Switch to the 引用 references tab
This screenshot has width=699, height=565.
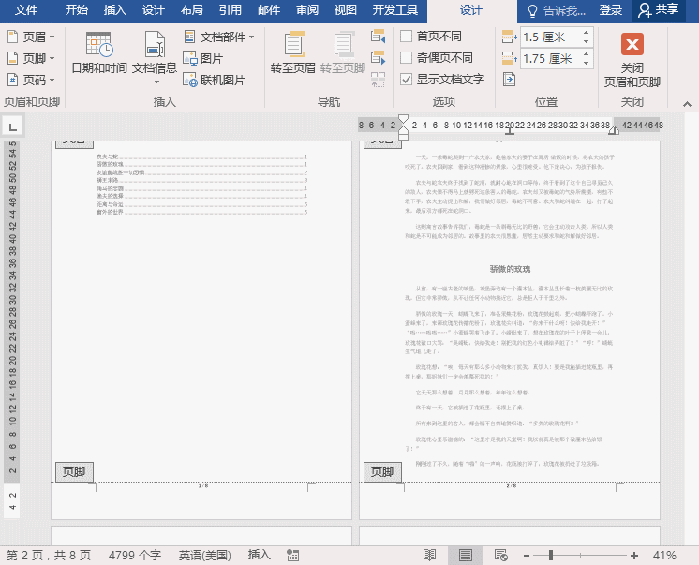(230, 9)
